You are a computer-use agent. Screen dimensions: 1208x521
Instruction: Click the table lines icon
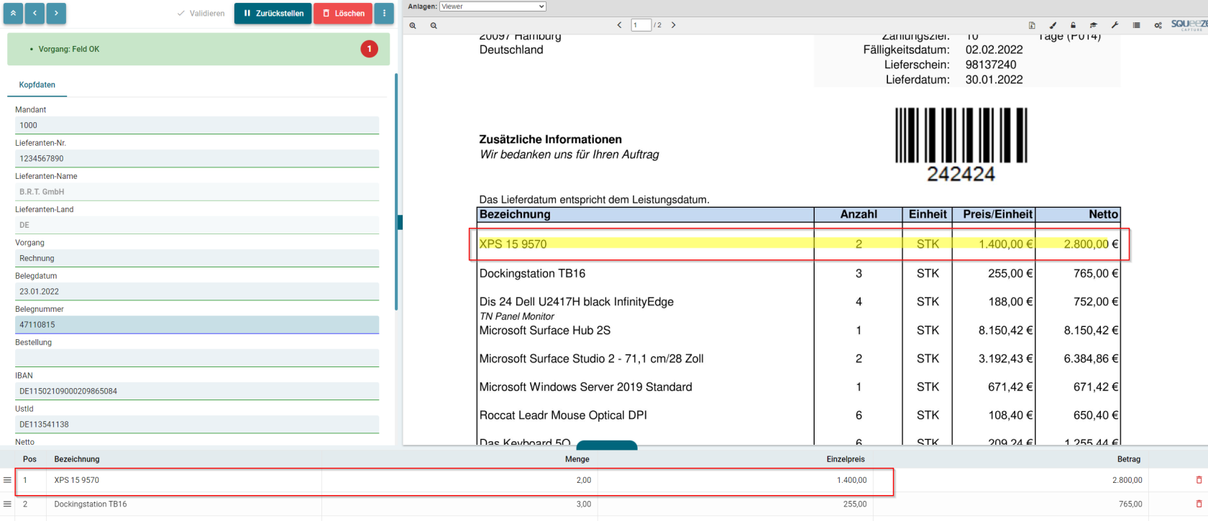1136,25
